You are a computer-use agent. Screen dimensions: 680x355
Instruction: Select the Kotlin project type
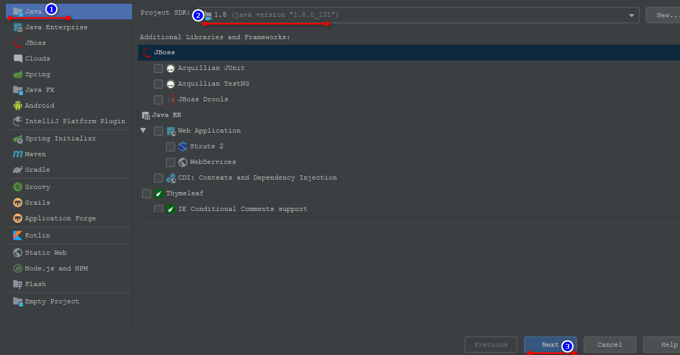69,235
